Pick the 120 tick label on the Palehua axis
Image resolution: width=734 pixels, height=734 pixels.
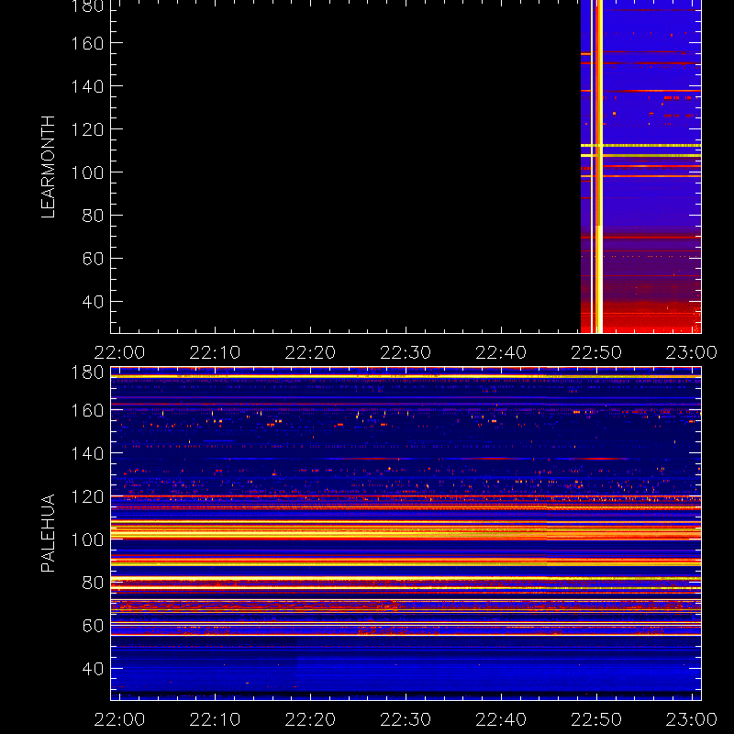point(87,496)
